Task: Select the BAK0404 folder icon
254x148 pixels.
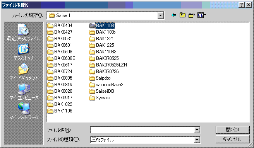Action: click(x=50, y=26)
